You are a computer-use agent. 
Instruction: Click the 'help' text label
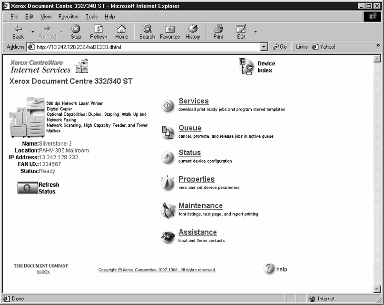tap(282, 269)
